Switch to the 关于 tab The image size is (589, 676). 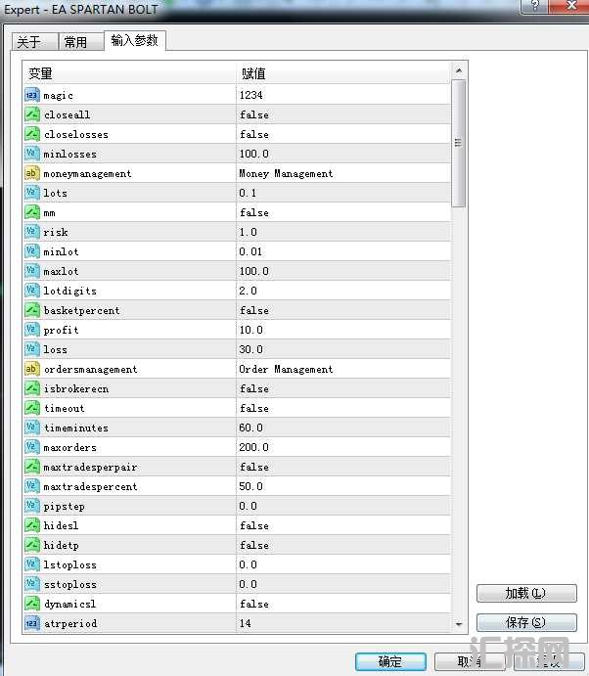coord(30,42)
